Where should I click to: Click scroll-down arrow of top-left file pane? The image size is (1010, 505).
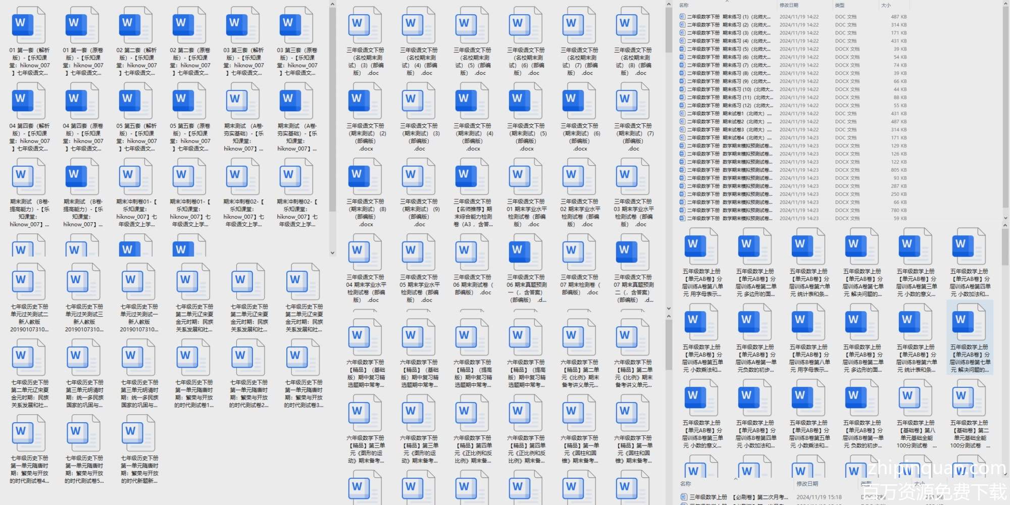pos(332,252)
